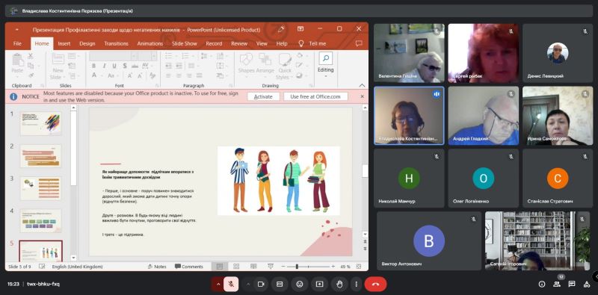Click the PowerPoint zoom slider
598x295 pixels.
pos(308,267)
